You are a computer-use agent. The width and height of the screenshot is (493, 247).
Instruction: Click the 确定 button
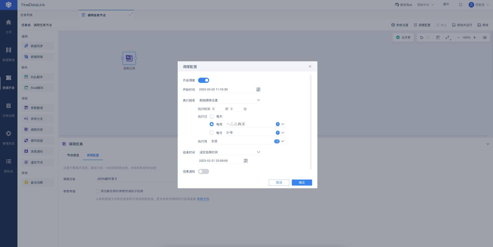[302, 183]
